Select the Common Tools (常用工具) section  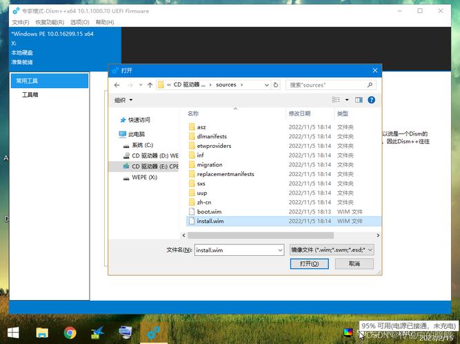click(x=50, y=80)
